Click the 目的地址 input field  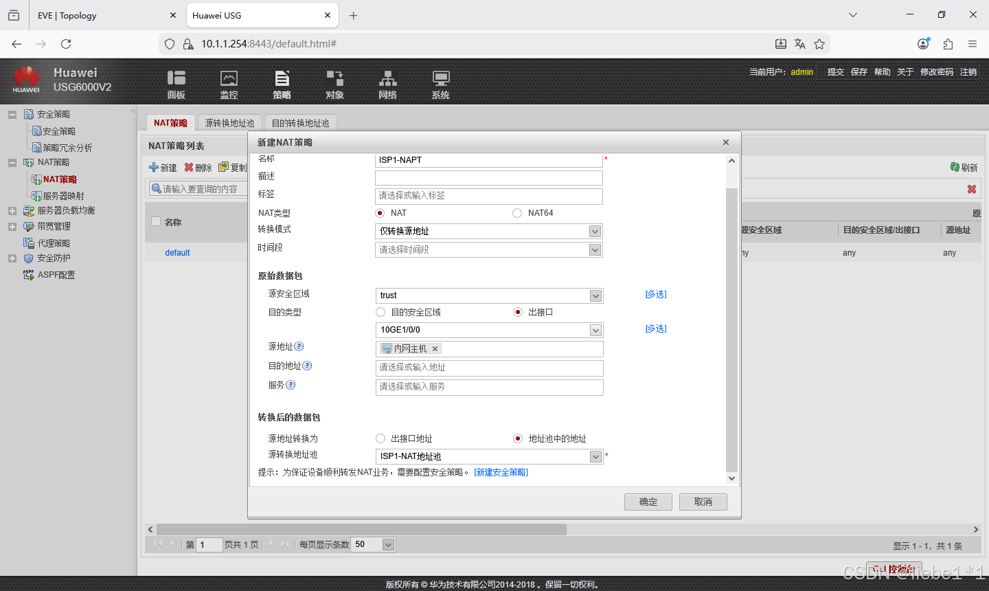489,368
